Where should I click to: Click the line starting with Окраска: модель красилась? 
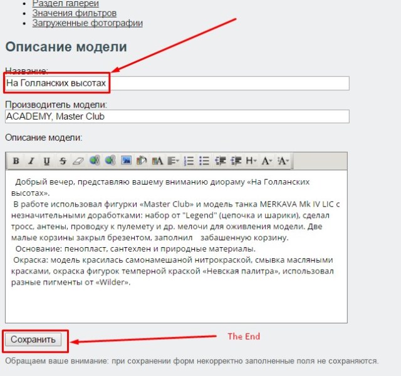coord(173,260)
